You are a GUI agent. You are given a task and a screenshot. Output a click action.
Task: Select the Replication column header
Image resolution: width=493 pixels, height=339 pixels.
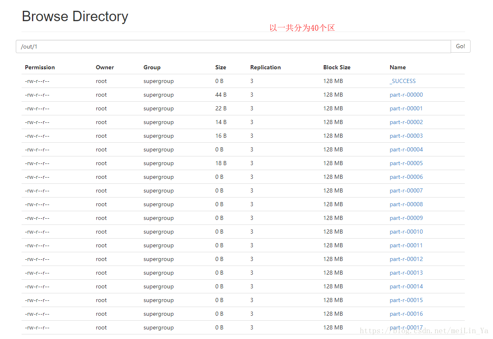(265, 67)
